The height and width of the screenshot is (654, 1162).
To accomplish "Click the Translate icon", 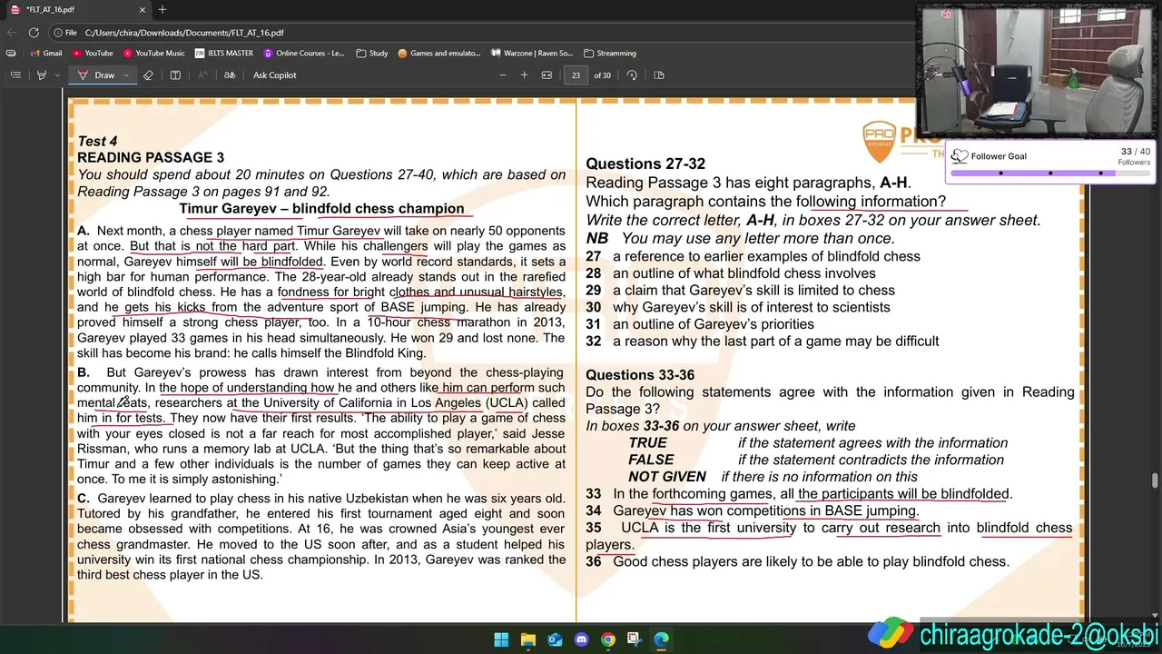I will tap(231, 75).
